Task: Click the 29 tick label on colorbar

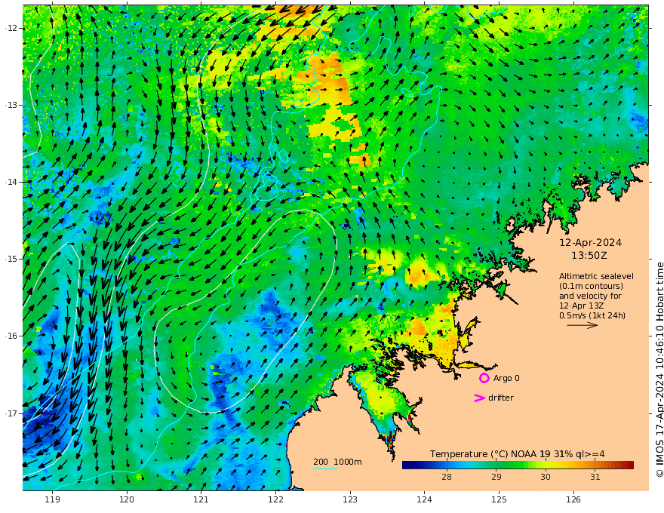Action: (x=496, y=477)
